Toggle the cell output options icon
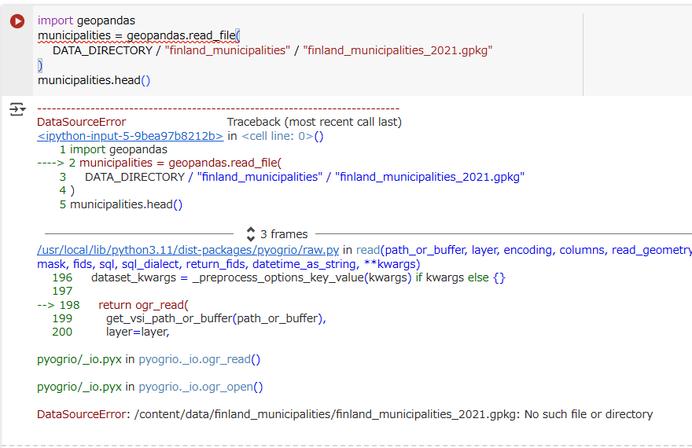The height and width of the screenshot is (448, 692). point(17,109)
